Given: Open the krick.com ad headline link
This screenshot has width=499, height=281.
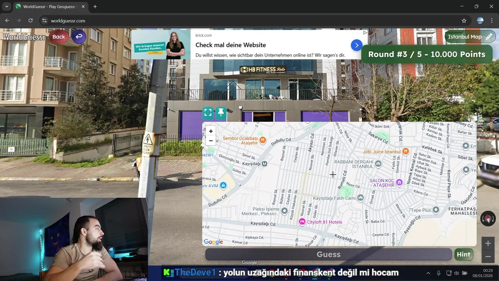Looking at the screenshot, I should [231, 45].
